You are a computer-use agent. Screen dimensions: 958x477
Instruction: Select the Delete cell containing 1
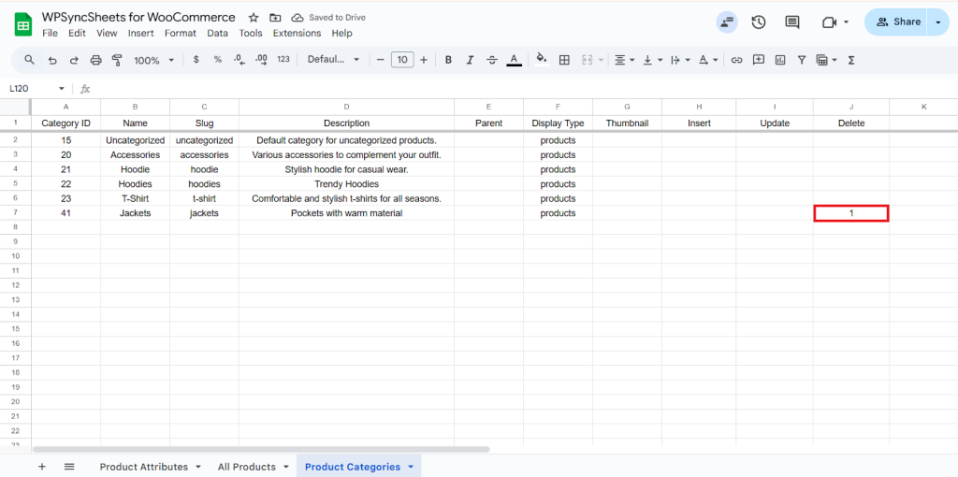tap(851, 213)
